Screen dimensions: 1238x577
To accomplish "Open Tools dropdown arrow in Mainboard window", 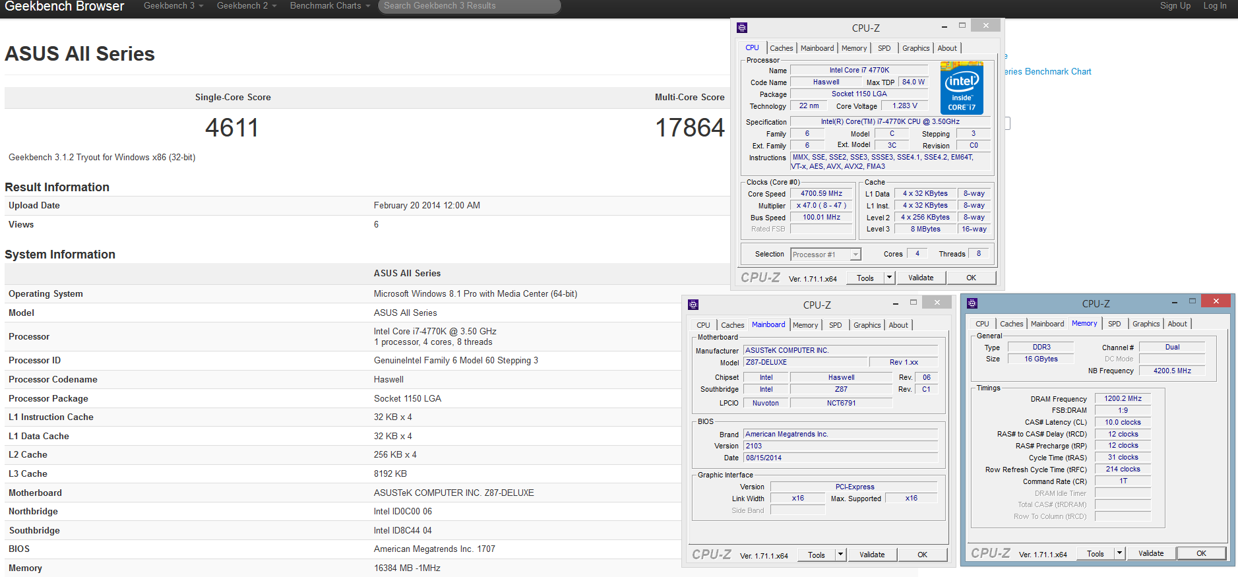I will pos(840,555).
